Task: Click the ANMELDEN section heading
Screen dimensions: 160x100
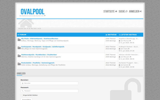Action: point(21,74)
